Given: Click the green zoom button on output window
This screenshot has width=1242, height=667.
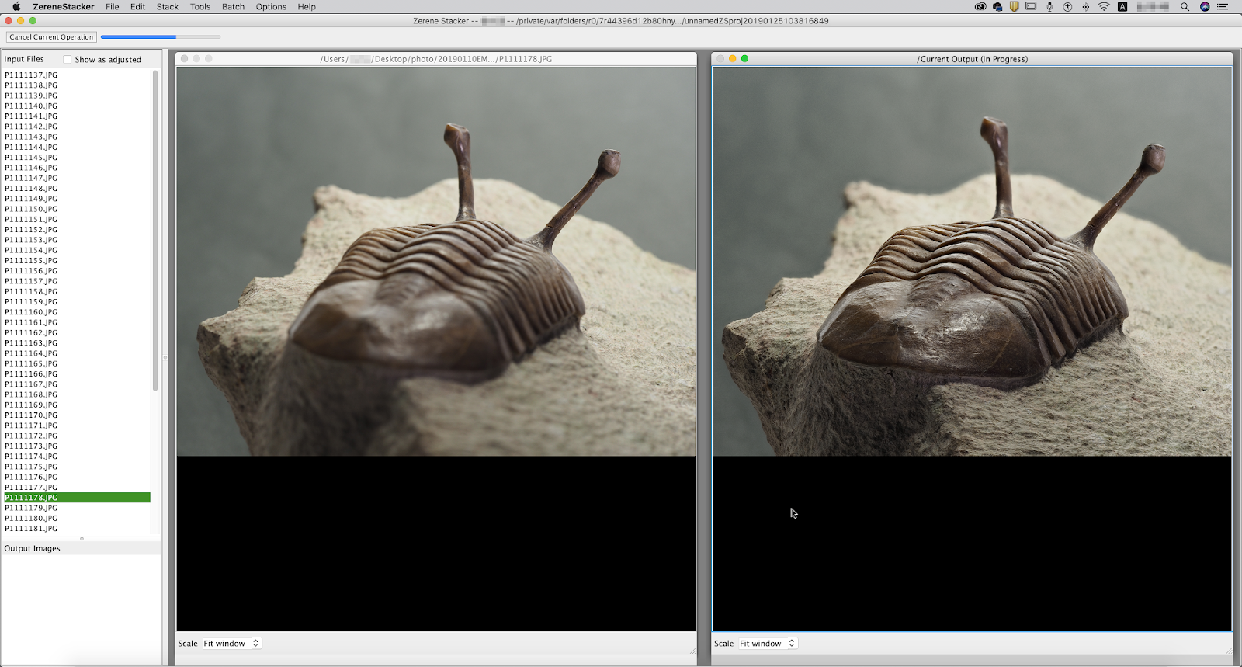Looking at the screenshot, I should click(x=744, y=59).
